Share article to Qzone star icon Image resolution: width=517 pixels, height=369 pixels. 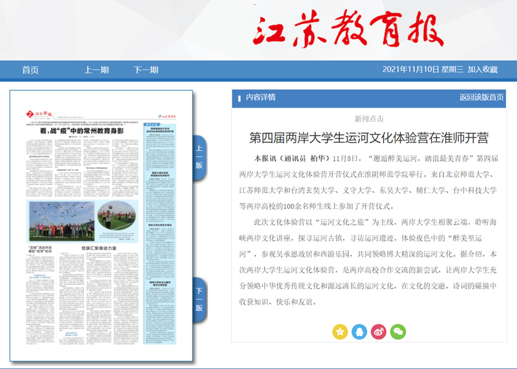[340, 331]
